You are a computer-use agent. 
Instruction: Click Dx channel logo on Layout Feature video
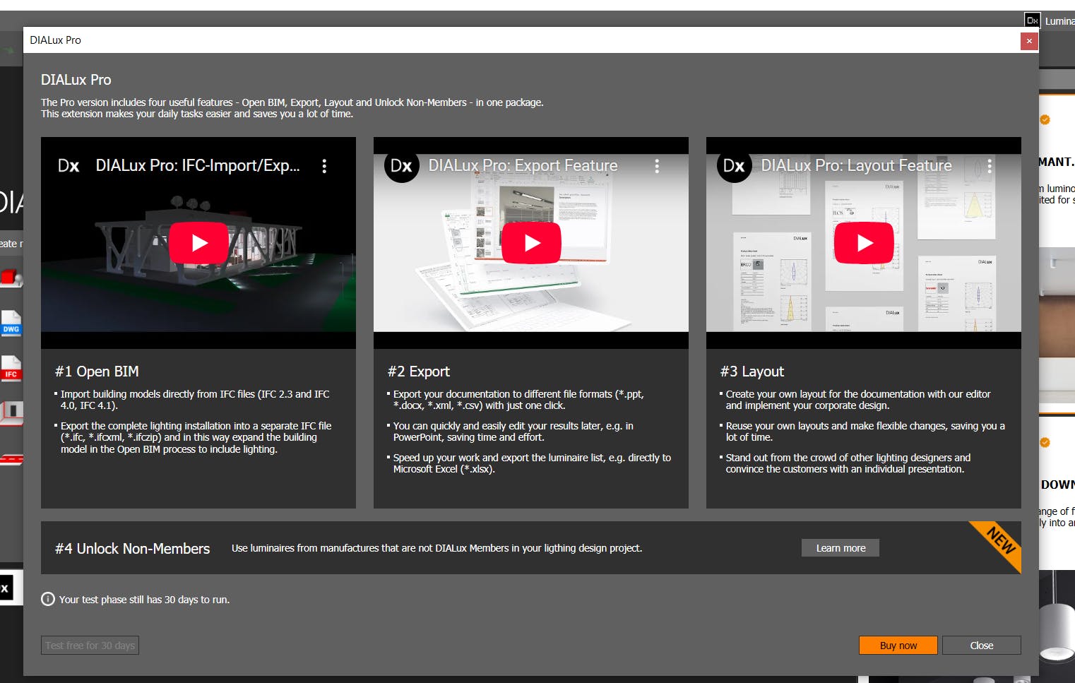(x=734, y=166)
